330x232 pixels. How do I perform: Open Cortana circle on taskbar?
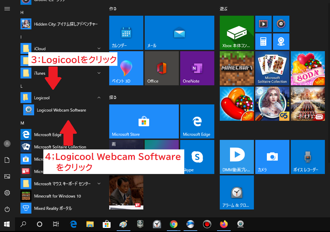[40, 224]
